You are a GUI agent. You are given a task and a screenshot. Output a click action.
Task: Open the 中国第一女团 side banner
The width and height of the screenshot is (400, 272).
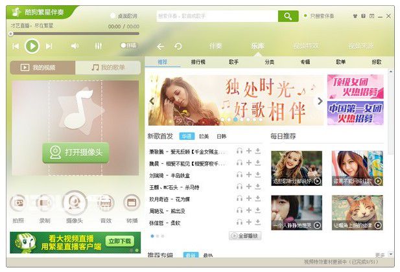point(355,113)
